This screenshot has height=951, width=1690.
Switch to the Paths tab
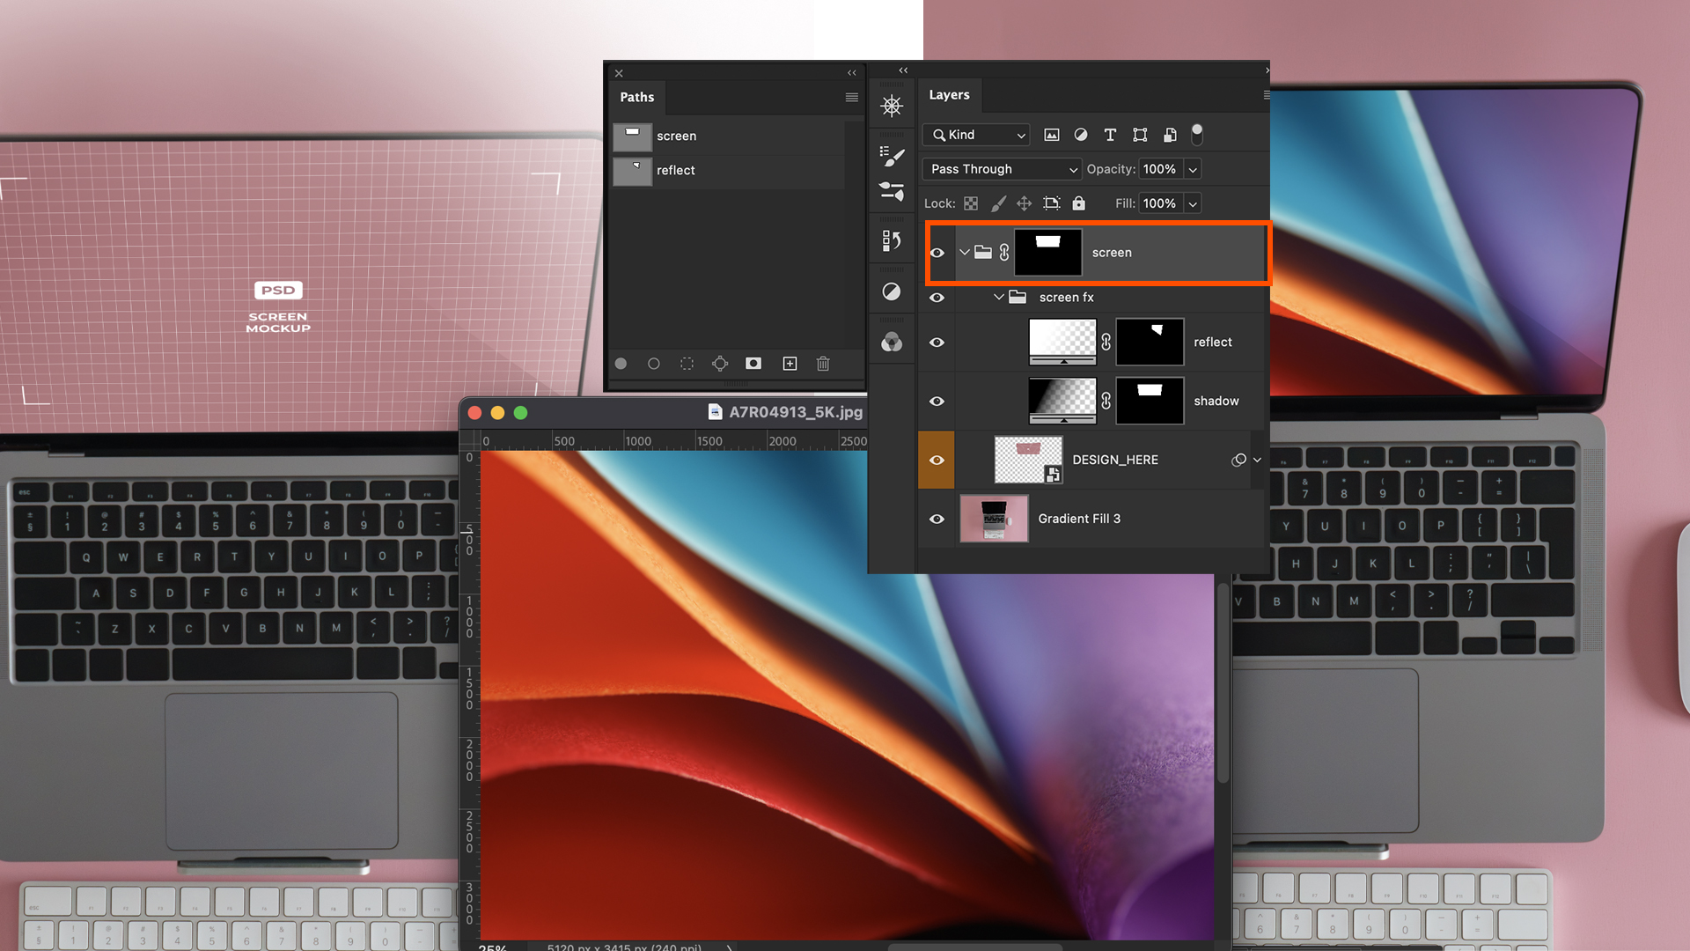636,97
